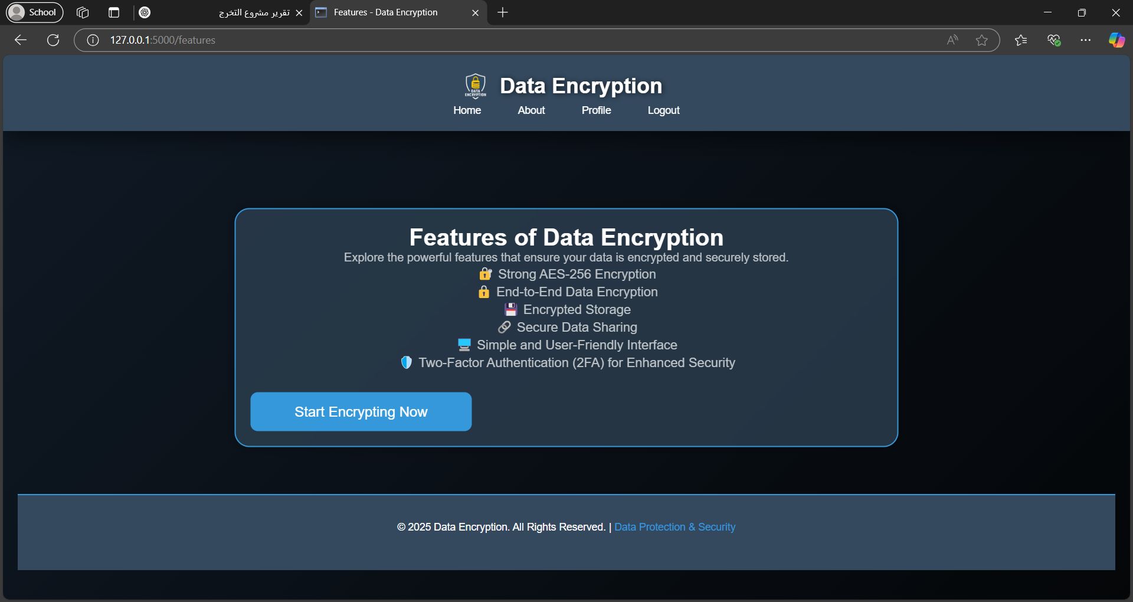Screen dimensions: 1133x602
Task: Click the lock icon beside Strong AES-256 Encryption
Action: (485, 274)
